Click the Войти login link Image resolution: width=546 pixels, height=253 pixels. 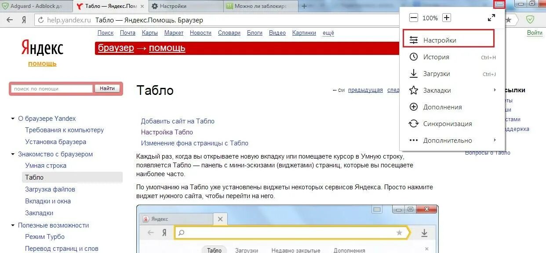click(x=535, y=33)
